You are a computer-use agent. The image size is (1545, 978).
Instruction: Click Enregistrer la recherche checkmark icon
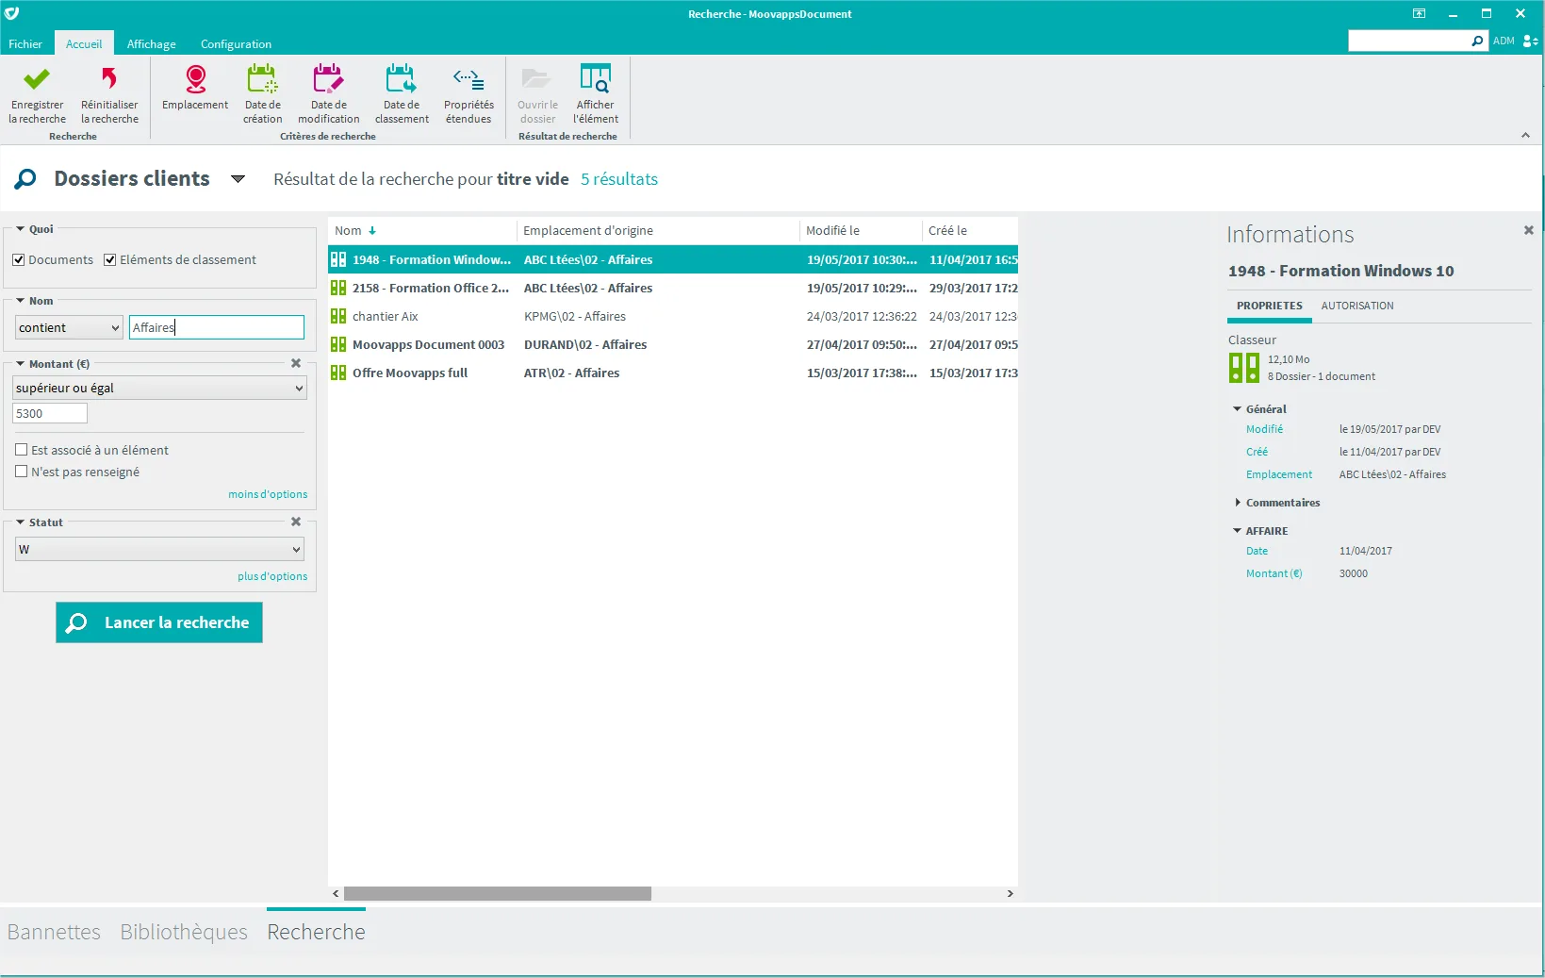pos(37,79)
